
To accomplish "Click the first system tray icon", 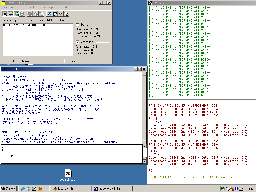I will tap(223, 189).
